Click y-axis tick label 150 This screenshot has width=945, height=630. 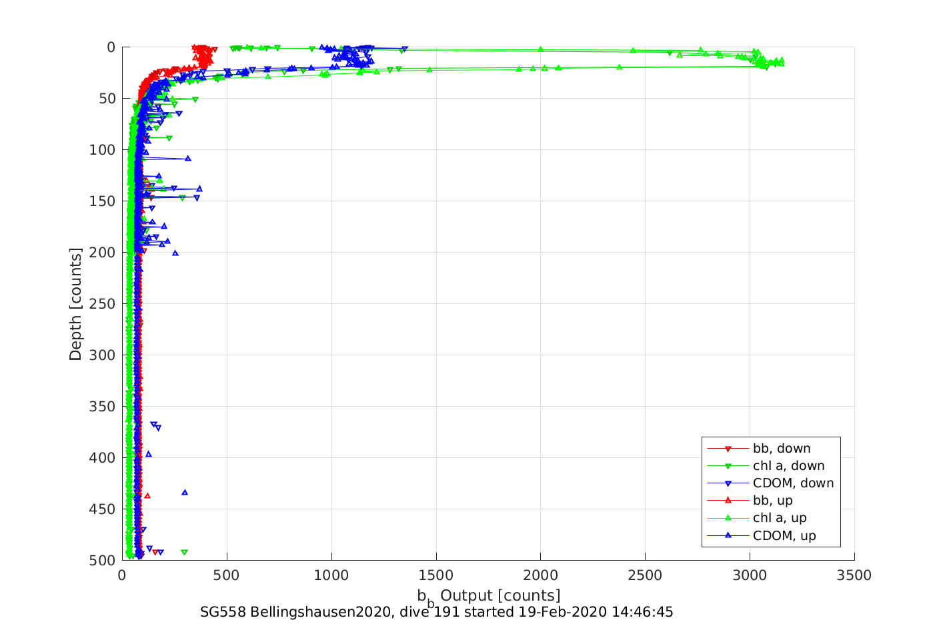[102, 201]
